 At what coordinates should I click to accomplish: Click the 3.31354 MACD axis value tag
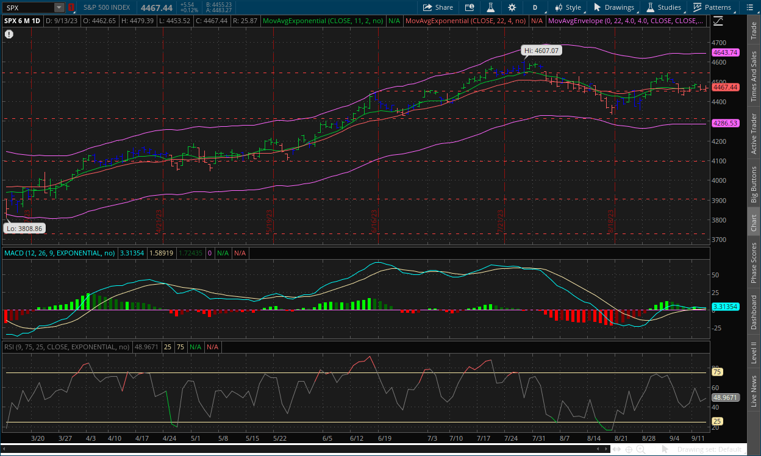point(725,307)
